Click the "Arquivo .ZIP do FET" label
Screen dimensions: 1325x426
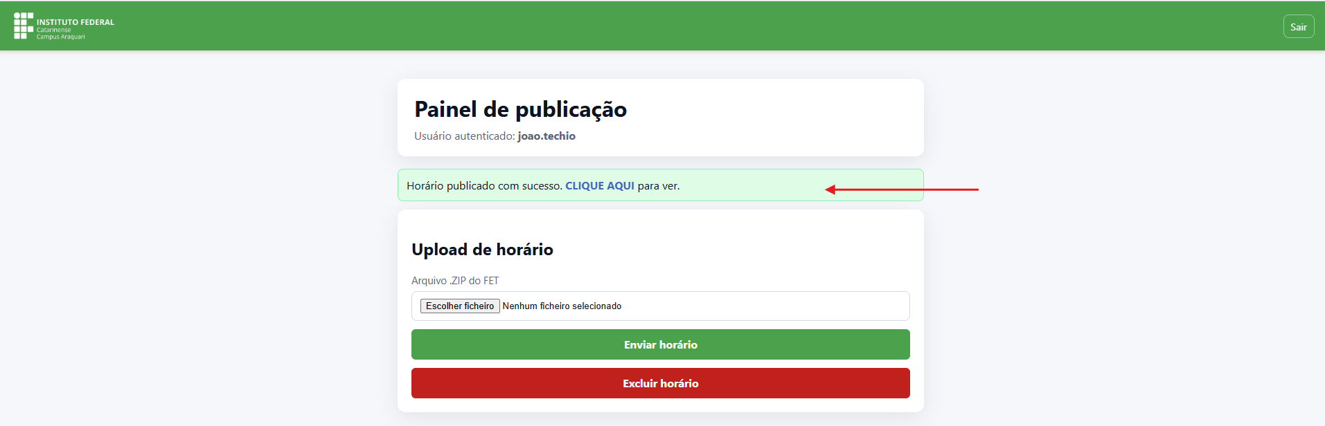tap(455, 281)
